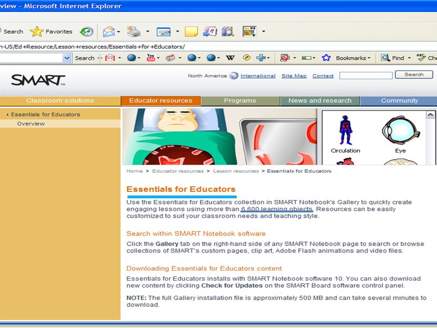437x328 pixels.
Task: Click the popup blocker icon
Action: (x=285, y=58)
